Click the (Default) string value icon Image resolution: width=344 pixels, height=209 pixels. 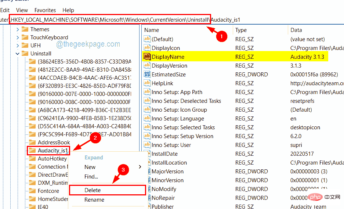point(147,39)
